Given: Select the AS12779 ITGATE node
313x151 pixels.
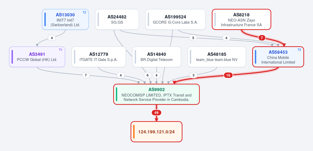Looking at the screenshot, I should pyautogui.click(x=99, y=57).
